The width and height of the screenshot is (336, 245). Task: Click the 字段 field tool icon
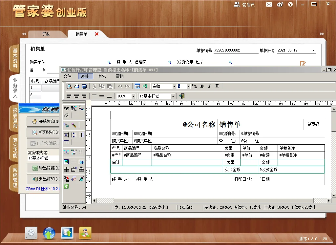point(66,108)
